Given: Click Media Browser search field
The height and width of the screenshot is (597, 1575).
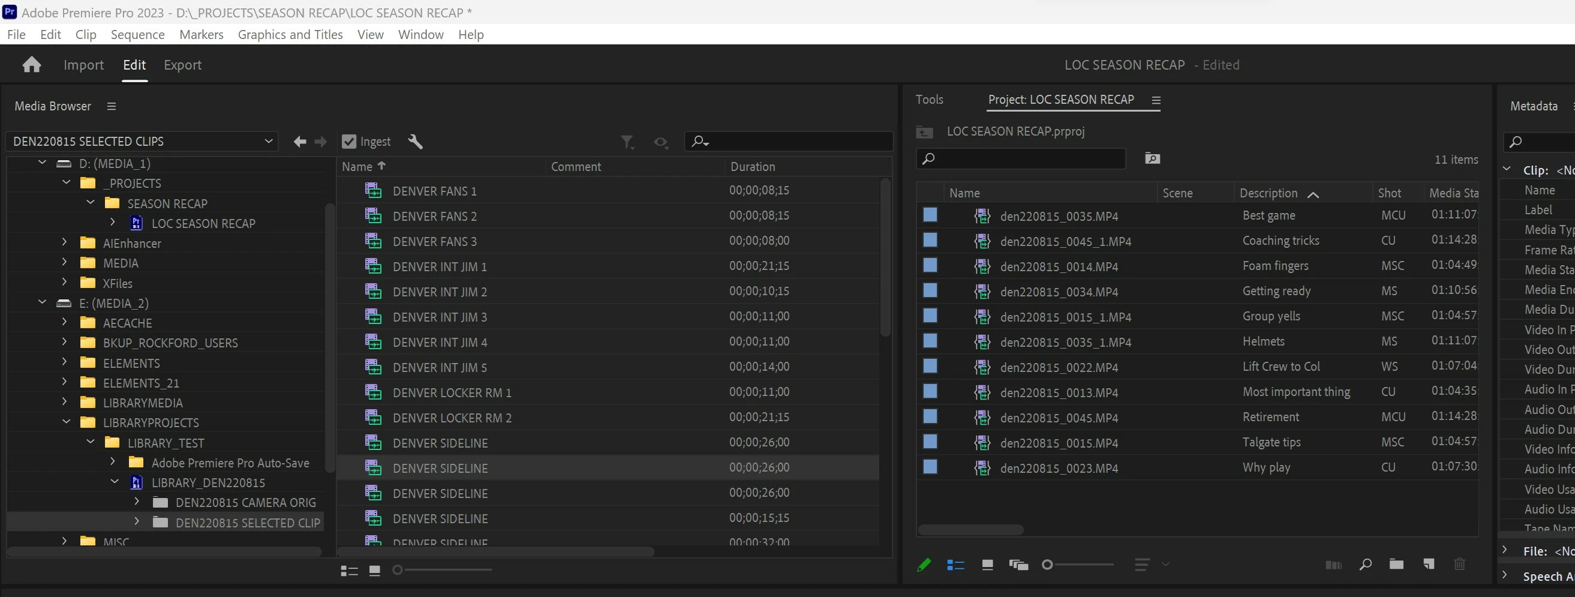Looking at the screenshot, I should click(x=788, y=142).
